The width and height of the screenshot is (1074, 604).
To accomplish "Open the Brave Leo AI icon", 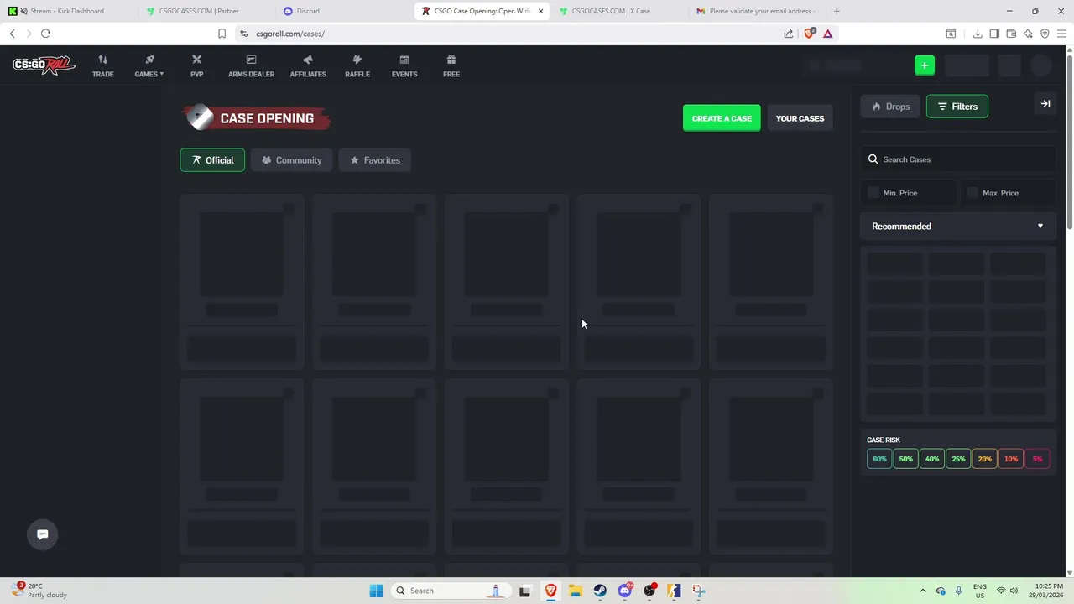I will tap(1028, 34).
